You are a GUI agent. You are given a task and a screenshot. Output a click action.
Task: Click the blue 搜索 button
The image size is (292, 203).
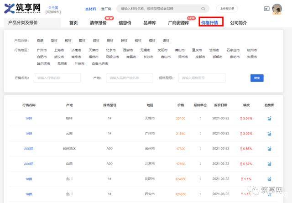point(257,78)
